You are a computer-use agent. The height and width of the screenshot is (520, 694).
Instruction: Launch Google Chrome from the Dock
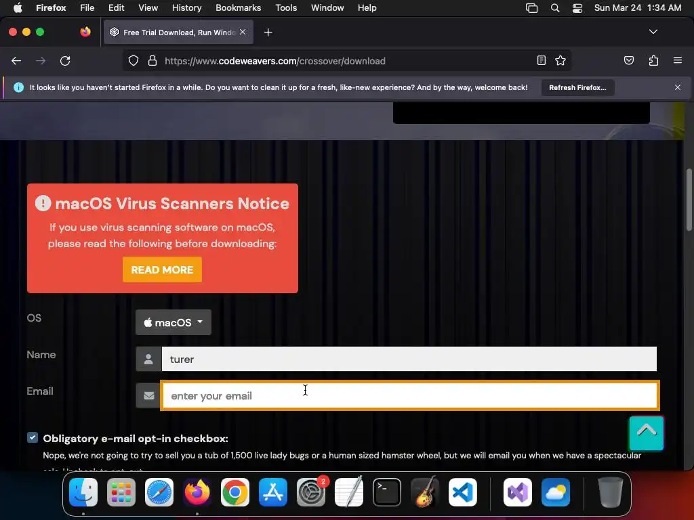[235, 492]
